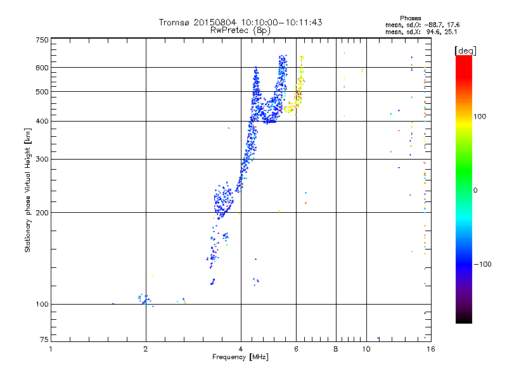507x380 pixels.
Task: Select the "RwPretec (8p)" subtitle text
Action: (240, 30)
